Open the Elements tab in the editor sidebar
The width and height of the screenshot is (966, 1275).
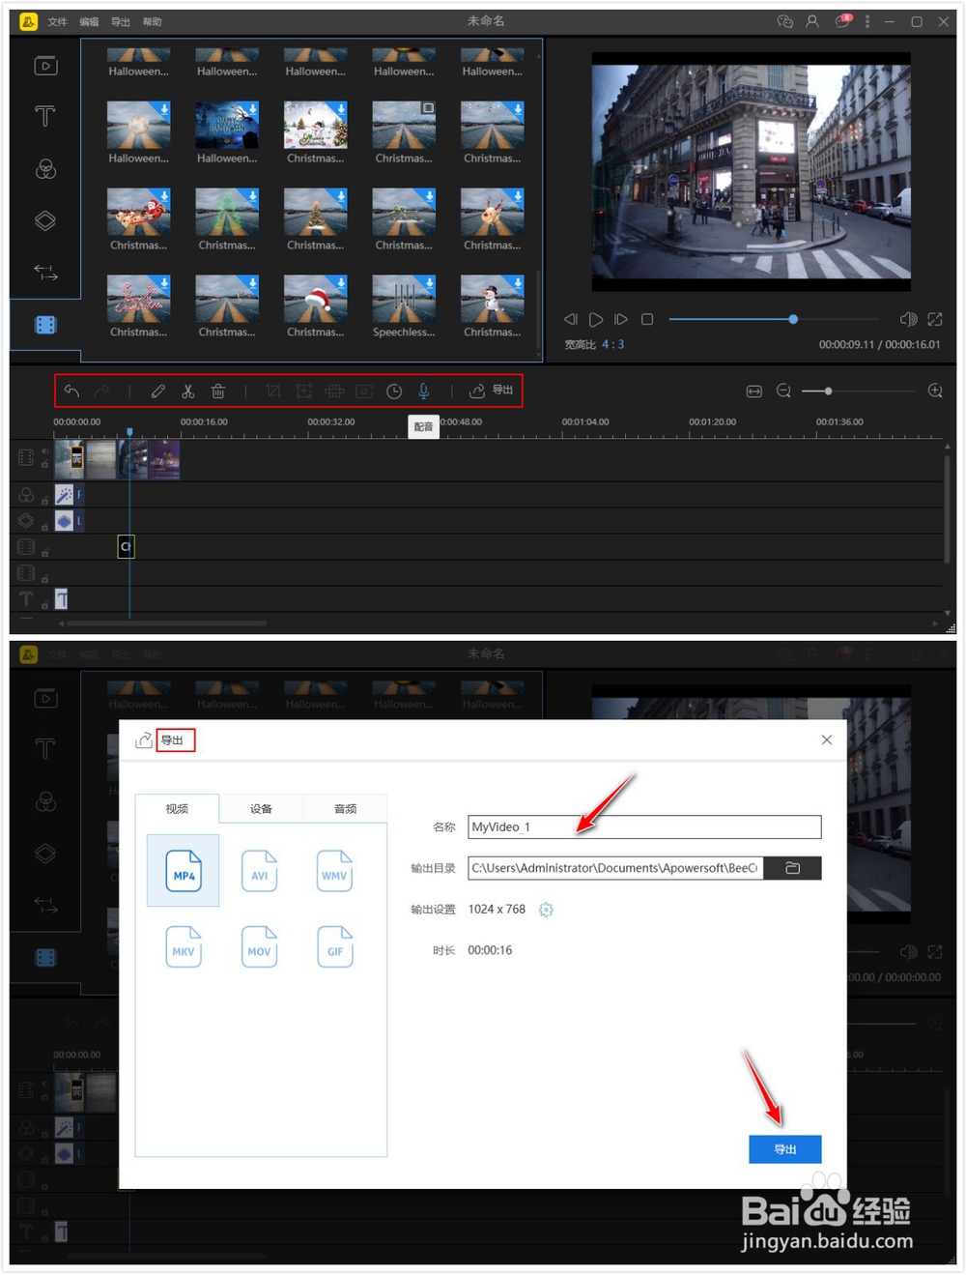[45, 325]
